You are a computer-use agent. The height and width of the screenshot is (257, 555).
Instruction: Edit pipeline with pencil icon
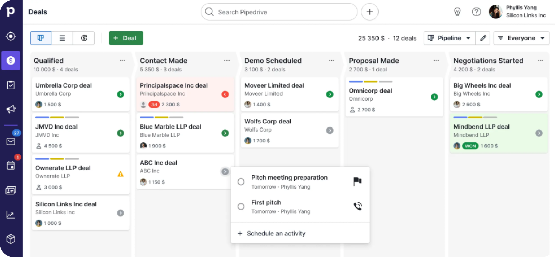pos(483,38)
